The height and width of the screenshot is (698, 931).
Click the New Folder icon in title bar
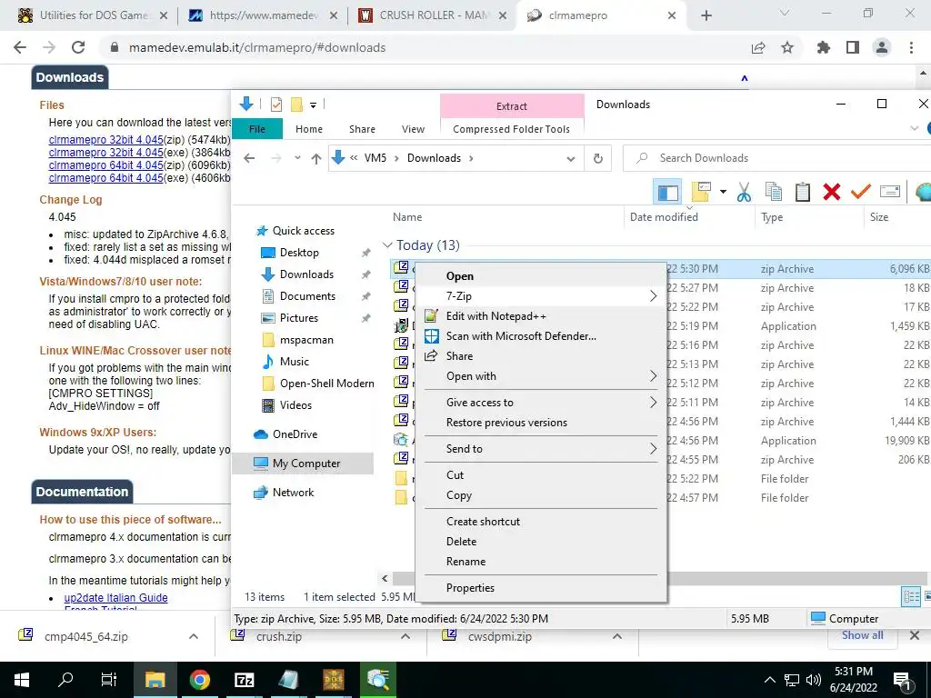click(297, 105)
